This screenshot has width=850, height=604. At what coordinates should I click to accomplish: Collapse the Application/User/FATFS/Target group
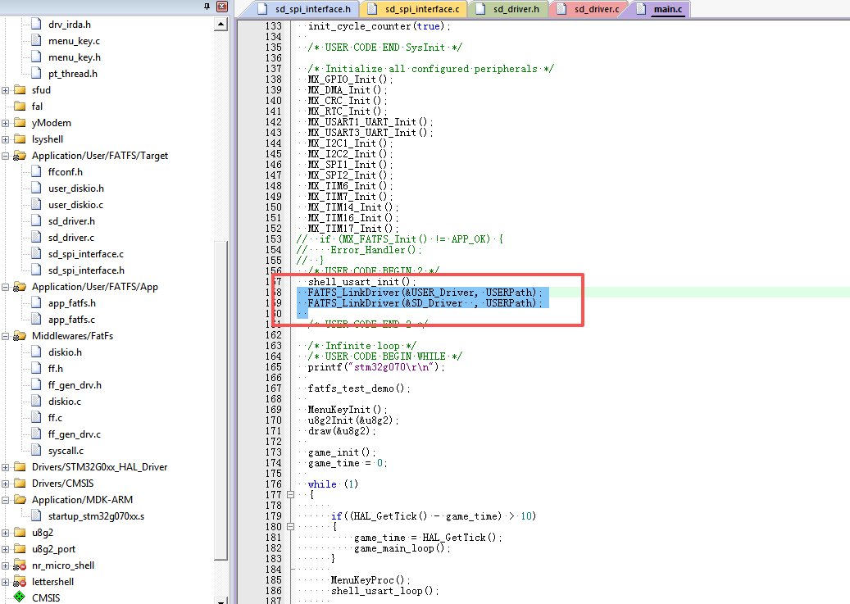(x=6, y=156)
